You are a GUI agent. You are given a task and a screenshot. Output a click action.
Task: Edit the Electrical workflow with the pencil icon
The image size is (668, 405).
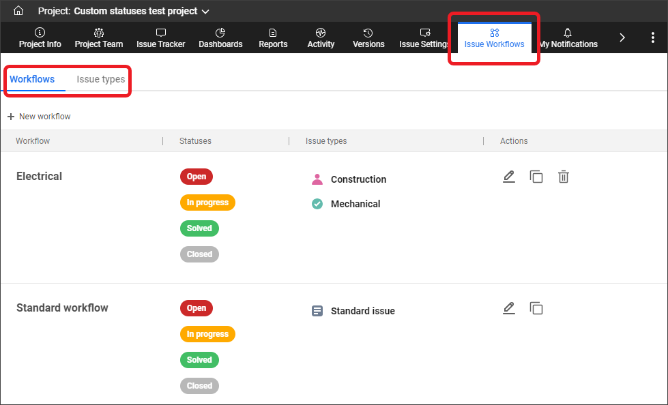508,177
